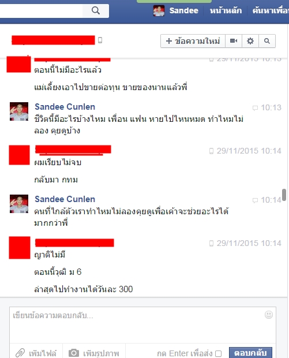Screen dimensions: 289x358
Task: Open conversation settings gear icon
Action: click(x=250, y=41)
